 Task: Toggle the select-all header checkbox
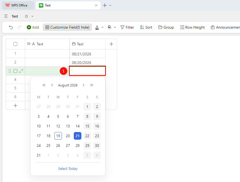(15, 44)
